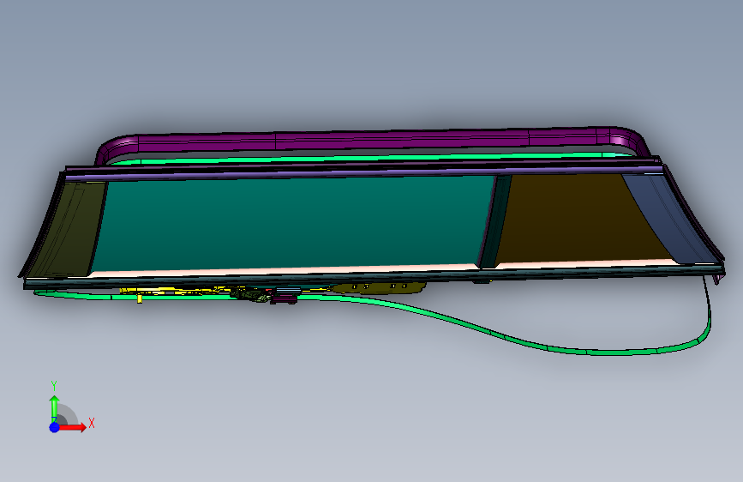Select the slate-blue corner panel at right

point(670,218)
